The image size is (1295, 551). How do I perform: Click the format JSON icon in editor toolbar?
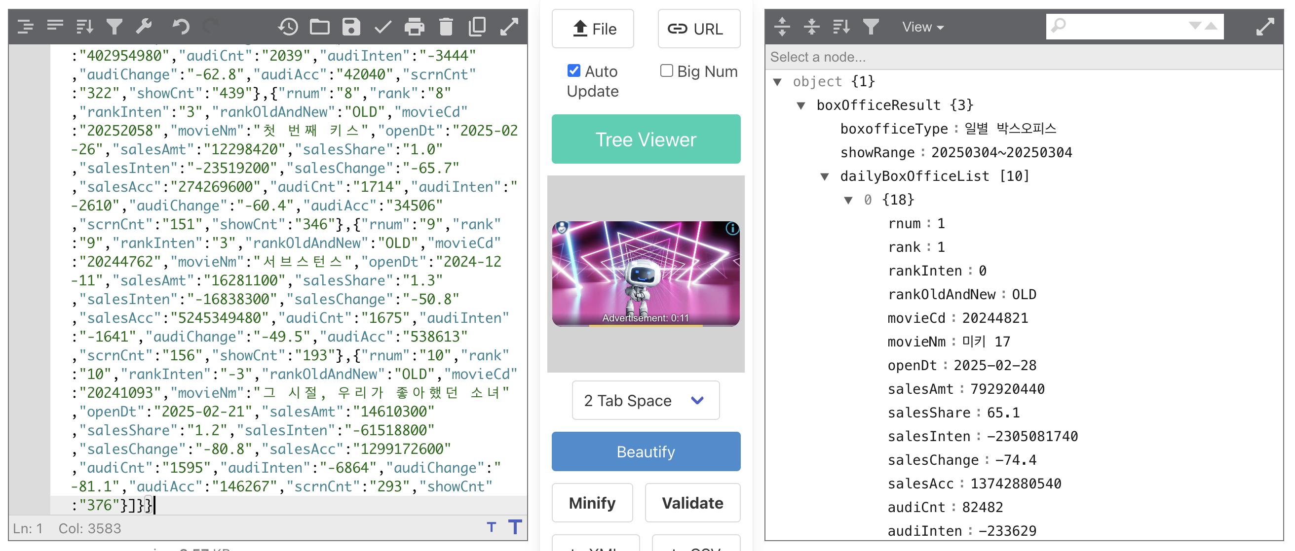point(25,26)
